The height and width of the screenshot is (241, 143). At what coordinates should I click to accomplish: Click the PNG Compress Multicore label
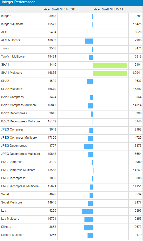tap(18, 170)
